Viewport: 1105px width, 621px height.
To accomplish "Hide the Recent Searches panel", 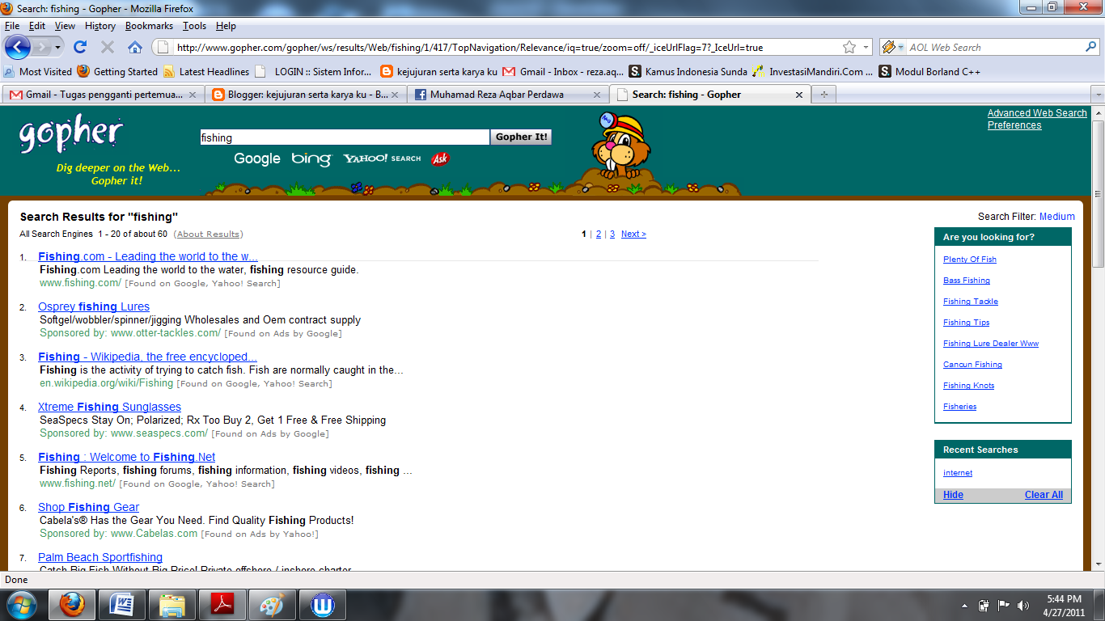I will coord(953,495).
